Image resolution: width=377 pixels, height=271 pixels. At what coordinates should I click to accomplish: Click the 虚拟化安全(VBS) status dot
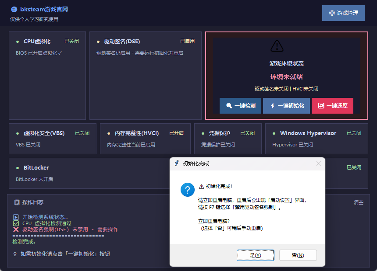[17, 133]
